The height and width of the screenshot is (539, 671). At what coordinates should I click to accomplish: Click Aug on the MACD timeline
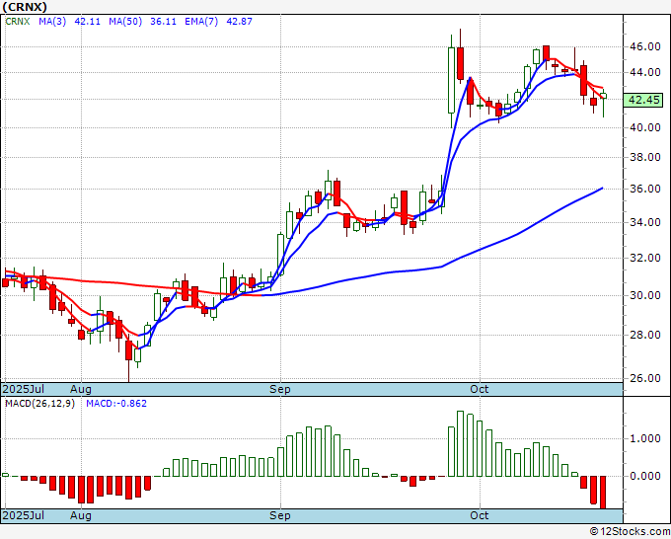point(81,515)
